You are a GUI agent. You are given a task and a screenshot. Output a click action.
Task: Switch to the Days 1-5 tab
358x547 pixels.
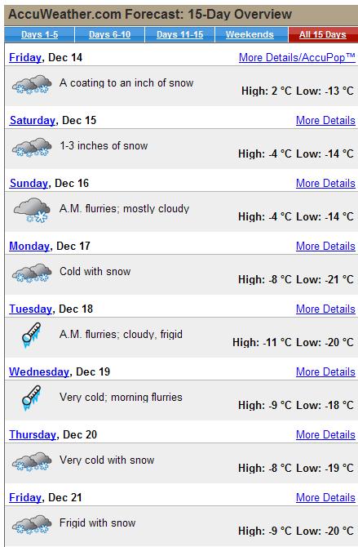pos(40,34)
